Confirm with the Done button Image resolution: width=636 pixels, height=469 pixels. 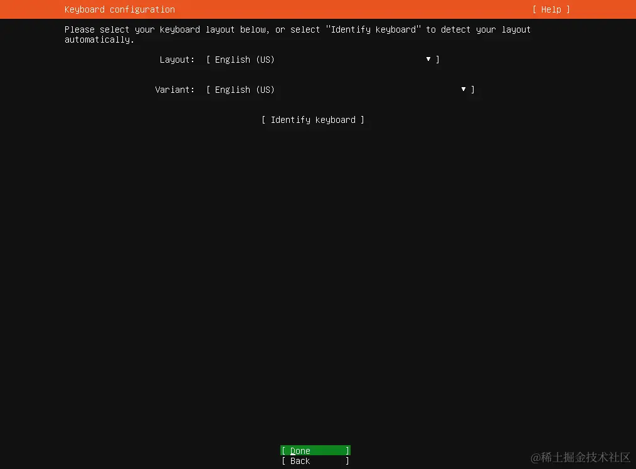[315, 450]
